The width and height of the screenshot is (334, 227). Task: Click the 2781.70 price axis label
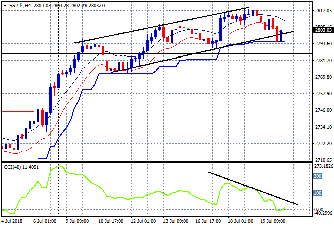pos(323,61)
